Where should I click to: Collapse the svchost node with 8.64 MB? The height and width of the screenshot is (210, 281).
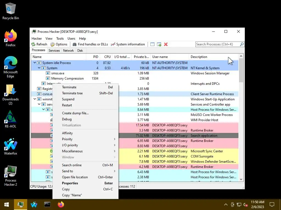pos(43,109)
